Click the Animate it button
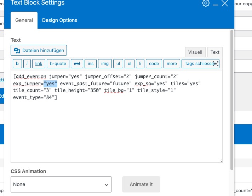Image resolution: width=252 pixels, height=196 pixels. (x=141, y=184)
